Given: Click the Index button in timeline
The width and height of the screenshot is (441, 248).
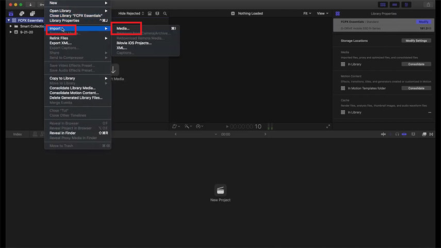Looking at the screenshot, I should [x=18, y=134].
